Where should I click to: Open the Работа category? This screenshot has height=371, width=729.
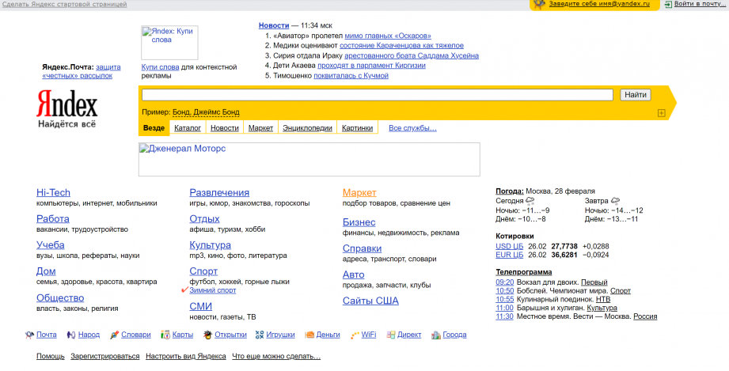click(x=53, y=218)
